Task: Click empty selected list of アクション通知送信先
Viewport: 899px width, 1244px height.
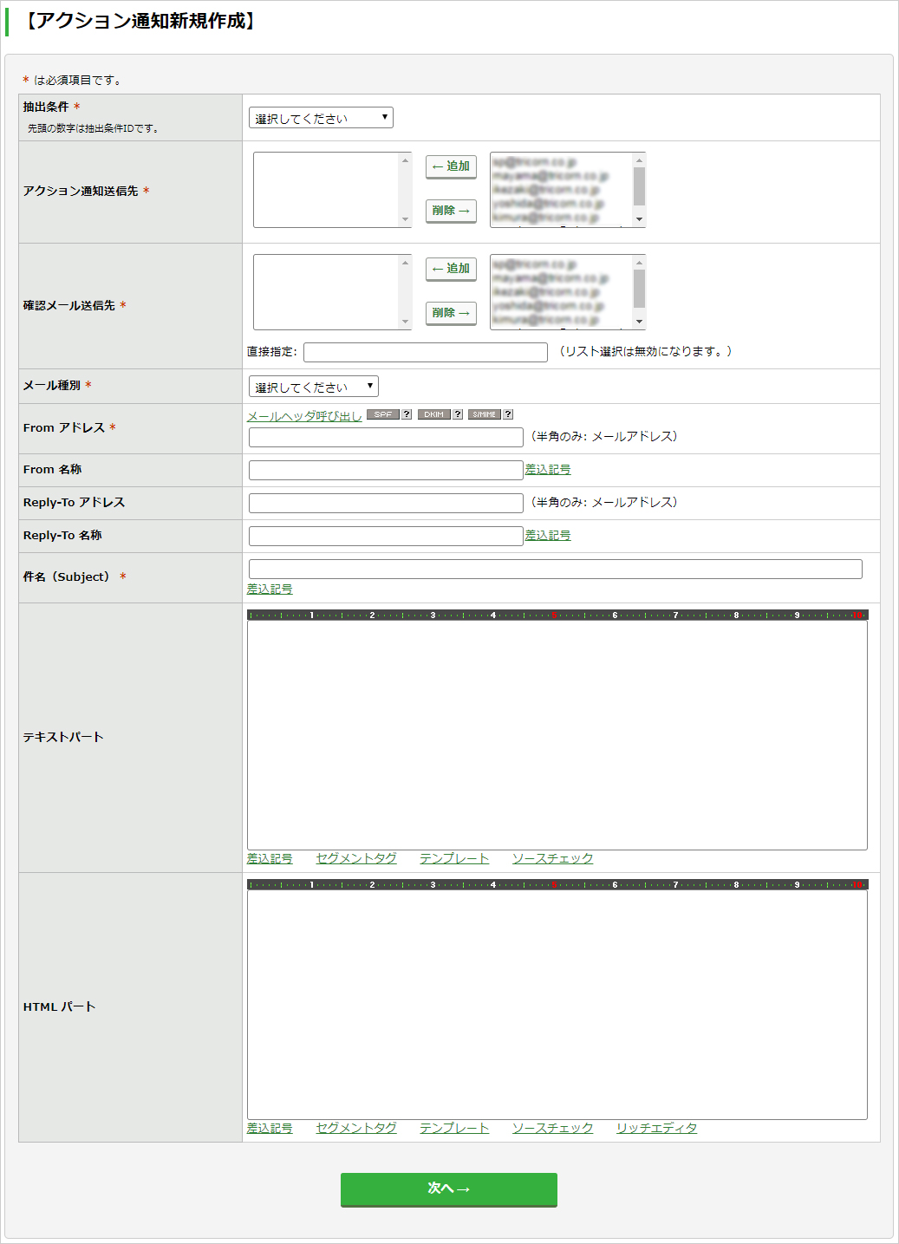Action: [x=326, y=190]
